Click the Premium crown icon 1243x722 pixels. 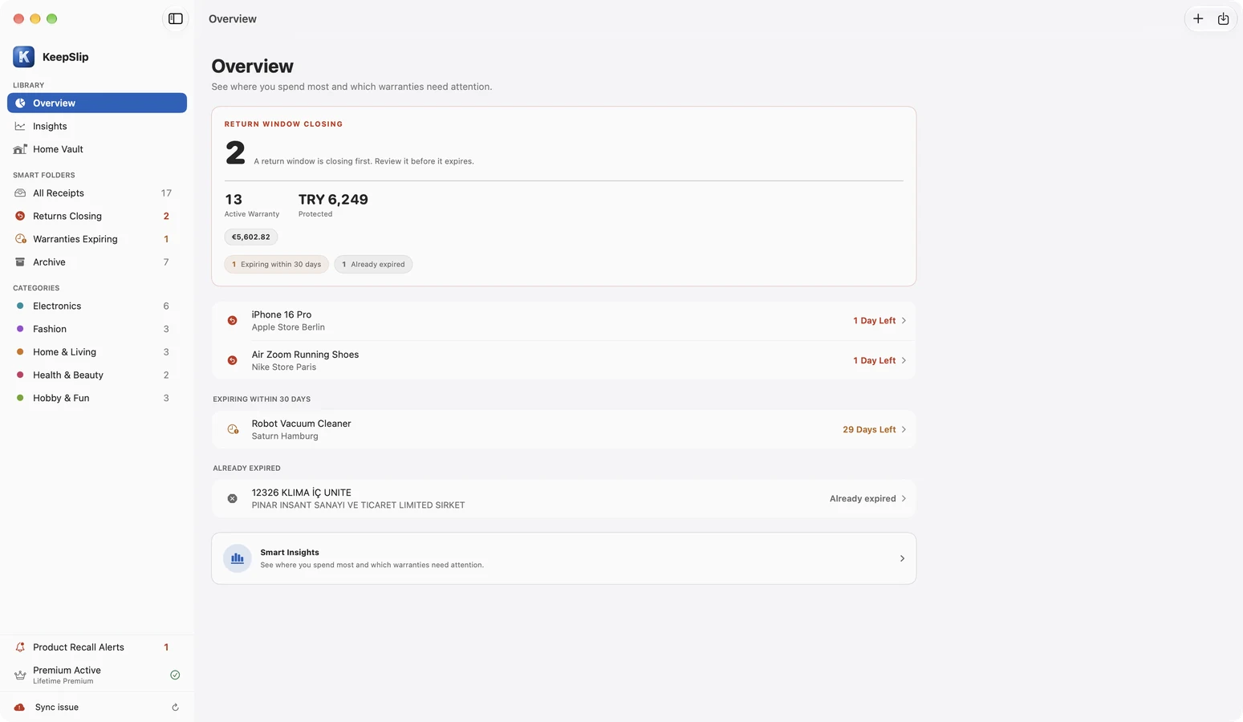20,675
